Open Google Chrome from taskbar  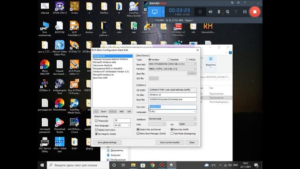pyautogui.click(x=152, y=165)
